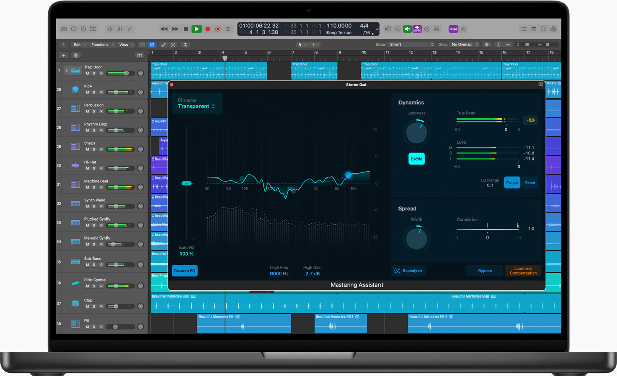Open the Inspector info icon
Image resolution: width=617 pixels, height=376 pixels.
[x=74, y=29]
